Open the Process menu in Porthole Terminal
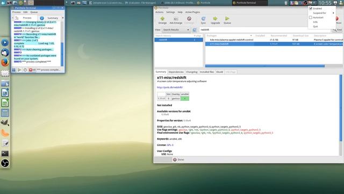This screenshot has height=194, width=344. 17,12
